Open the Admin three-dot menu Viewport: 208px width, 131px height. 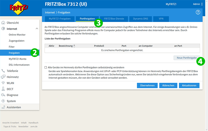202,4
